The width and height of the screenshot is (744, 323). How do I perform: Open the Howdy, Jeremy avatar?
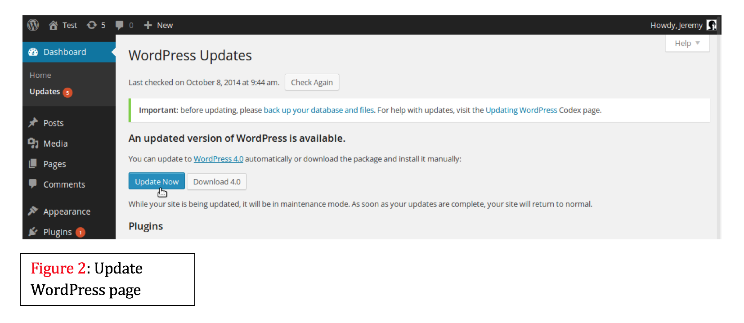click(x=712, y=25)
